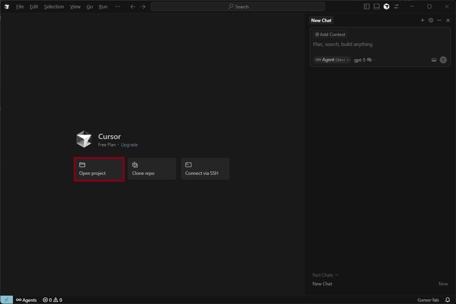
Task: Open the Selection menu
Action: coord(54,6)
